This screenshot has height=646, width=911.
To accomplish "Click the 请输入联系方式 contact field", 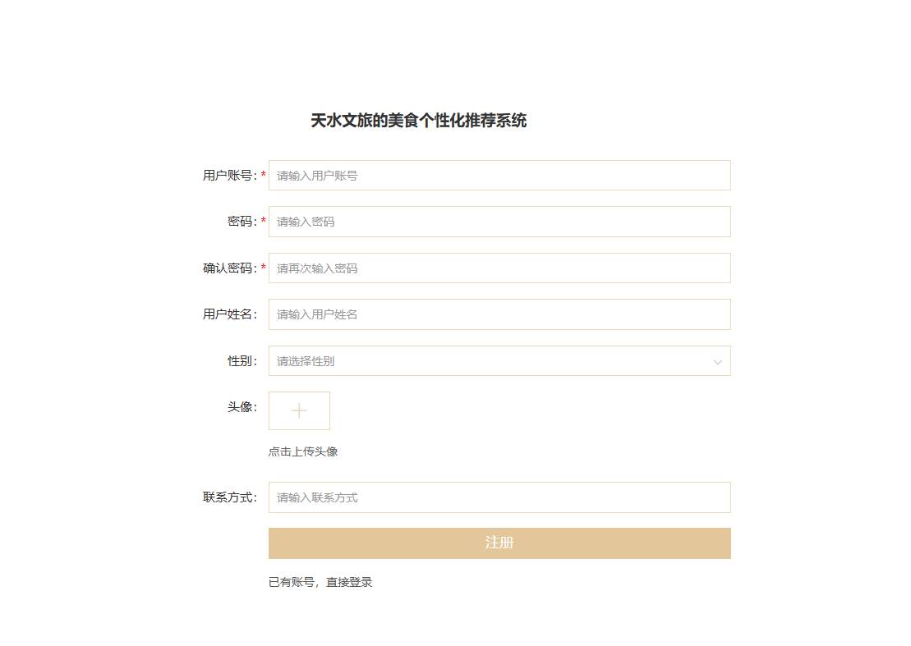I will click(x=499, y=497).
